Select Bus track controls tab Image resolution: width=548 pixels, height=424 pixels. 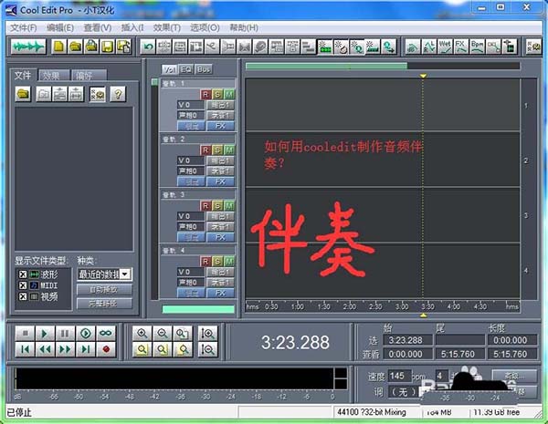pos(204,69)
